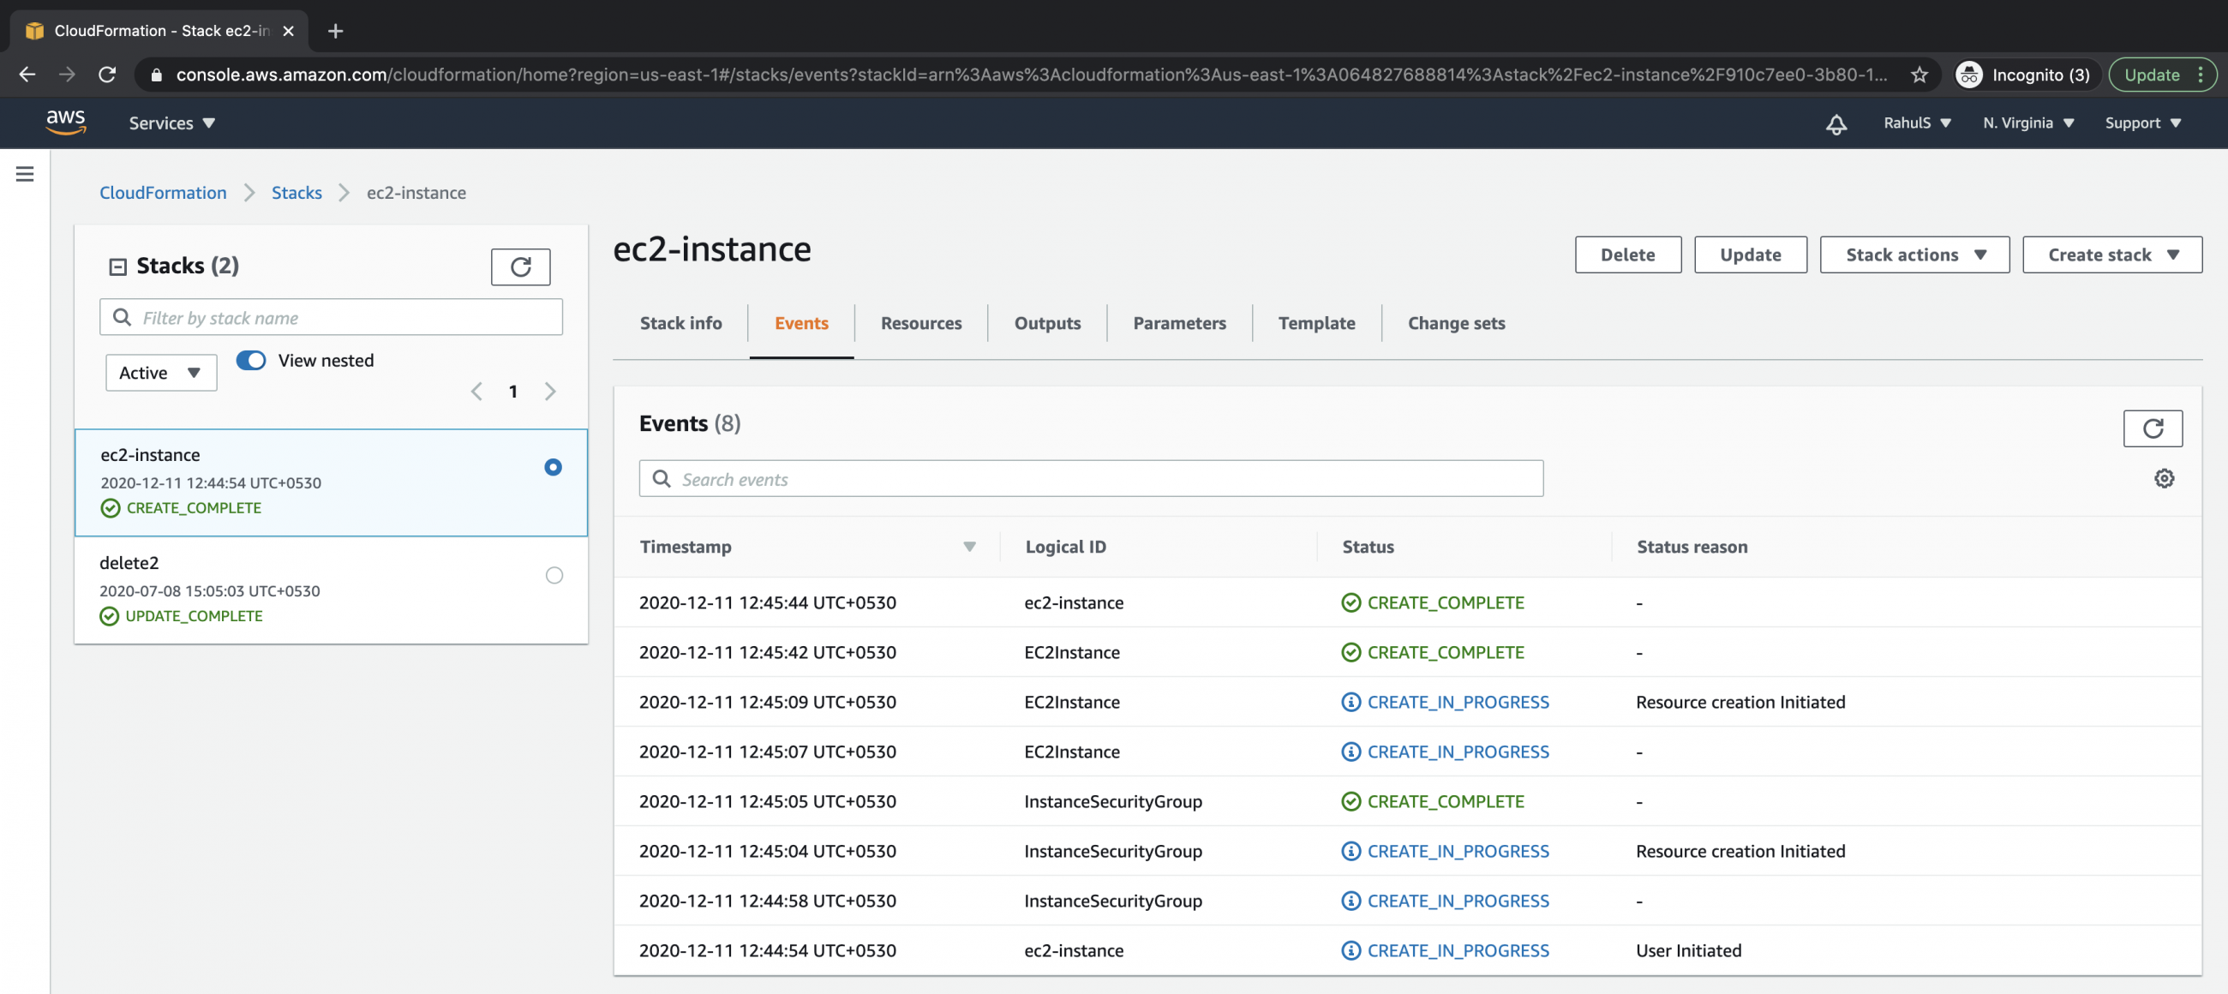Open a new browser tab
The width and height of the screenshot is (2228, 994).
tap(336, 31)
